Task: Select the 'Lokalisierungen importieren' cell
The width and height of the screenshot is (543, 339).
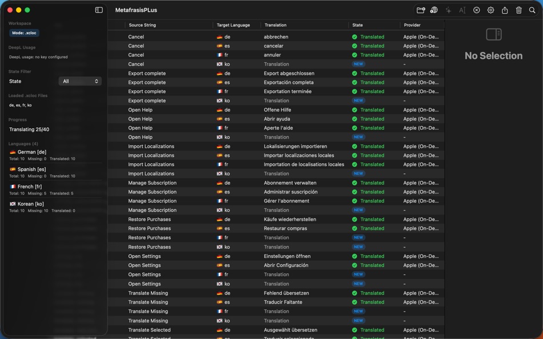Action: click(296, 146)
